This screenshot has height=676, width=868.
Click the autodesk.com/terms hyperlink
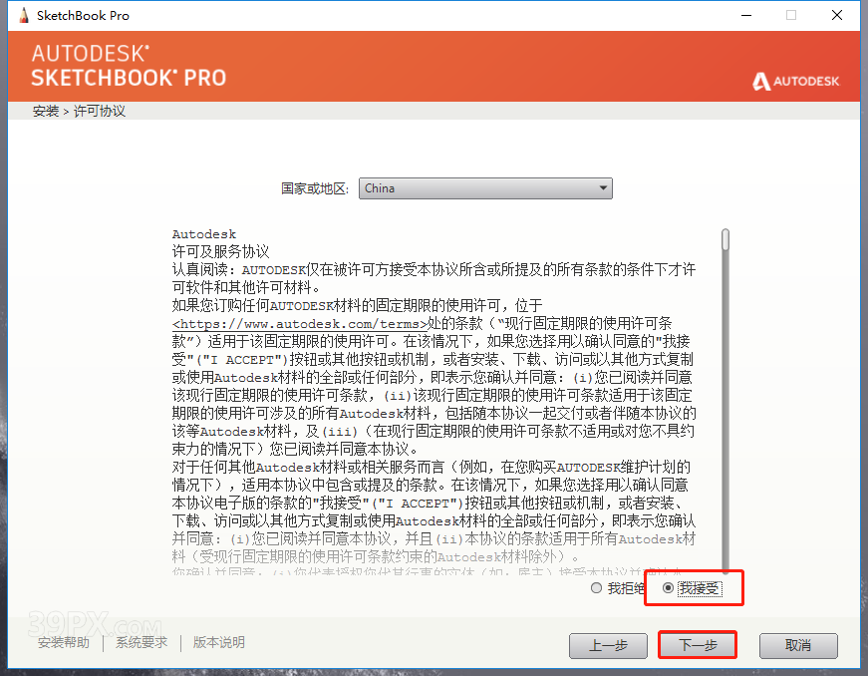(300, 324)
